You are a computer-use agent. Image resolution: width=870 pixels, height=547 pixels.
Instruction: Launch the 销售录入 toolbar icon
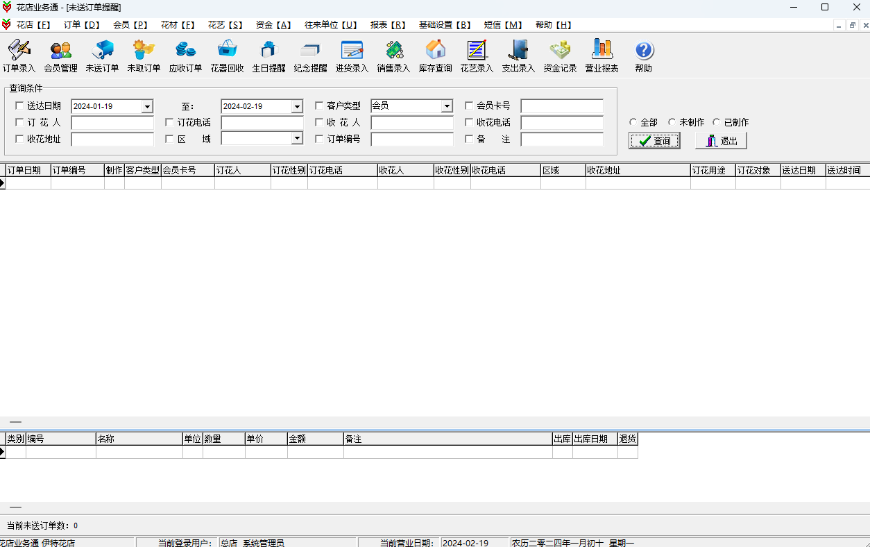click(393, 50)
